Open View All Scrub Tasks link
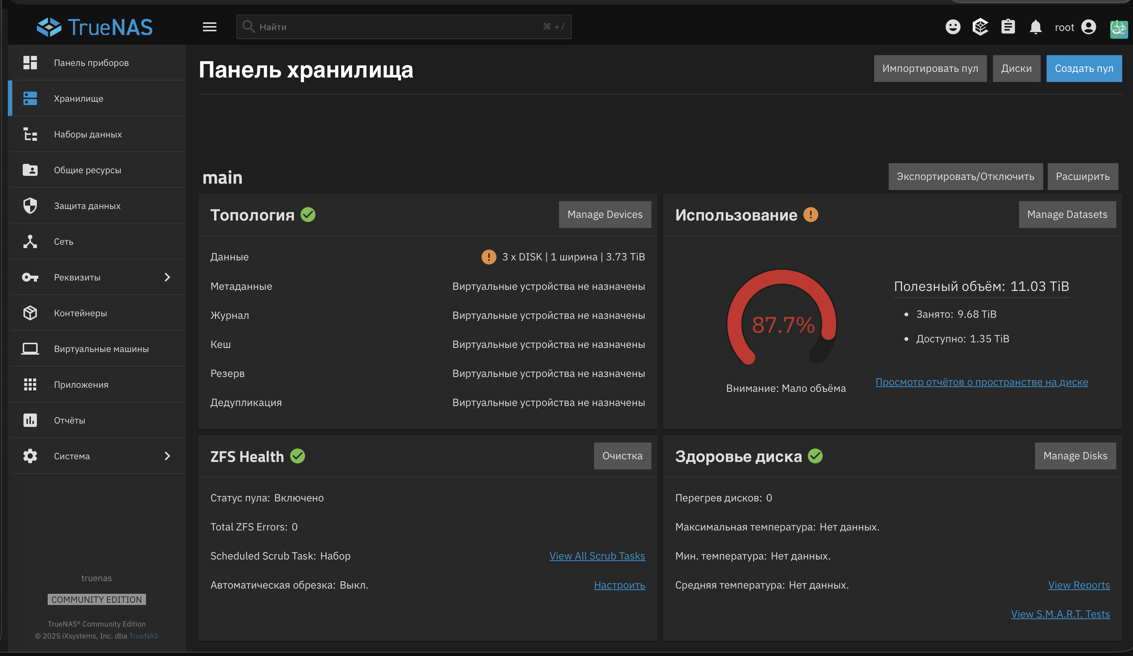1133x656 pixels. 597,556
